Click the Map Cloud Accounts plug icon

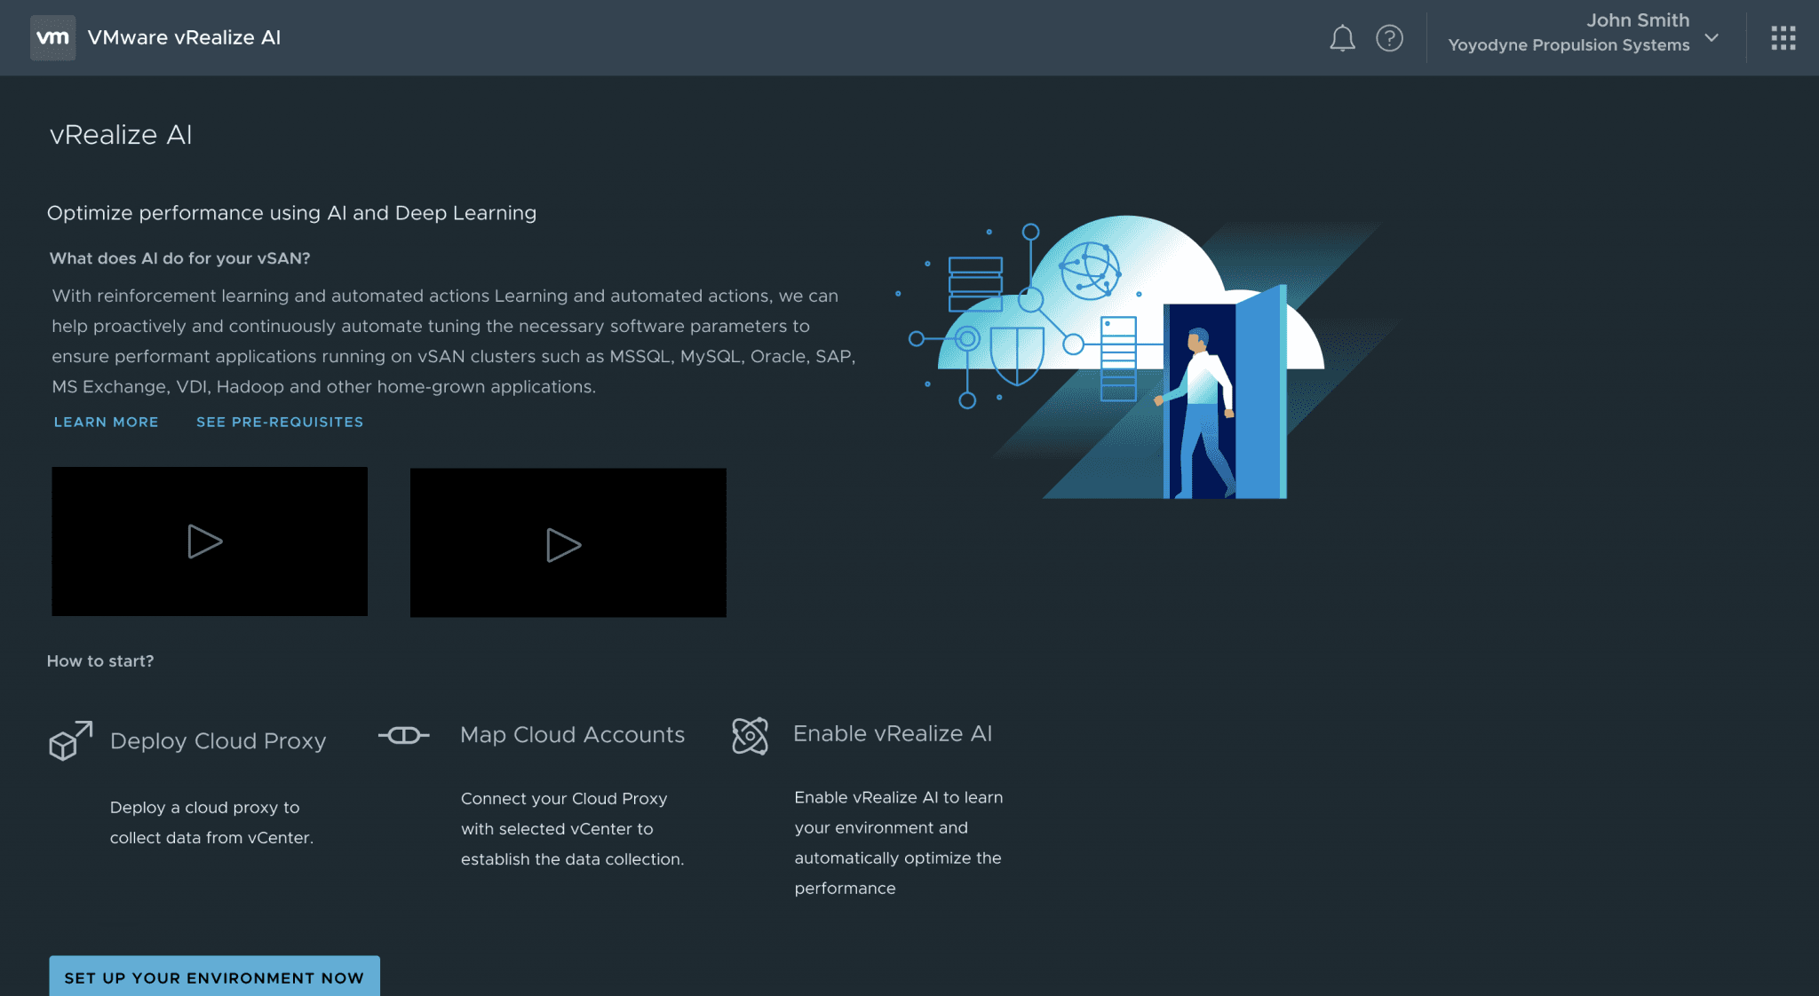pos(404,735)
